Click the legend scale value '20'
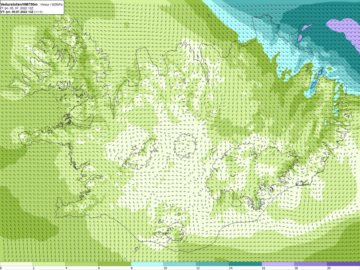The image size is (360, 270). [329, 268]
